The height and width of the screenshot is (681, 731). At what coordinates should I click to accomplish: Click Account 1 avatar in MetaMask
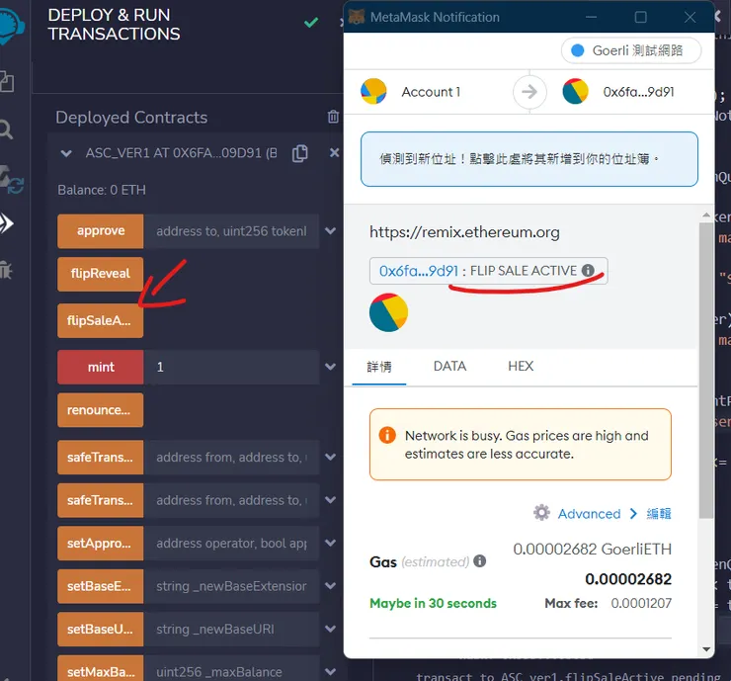click(x=373, y=91)
